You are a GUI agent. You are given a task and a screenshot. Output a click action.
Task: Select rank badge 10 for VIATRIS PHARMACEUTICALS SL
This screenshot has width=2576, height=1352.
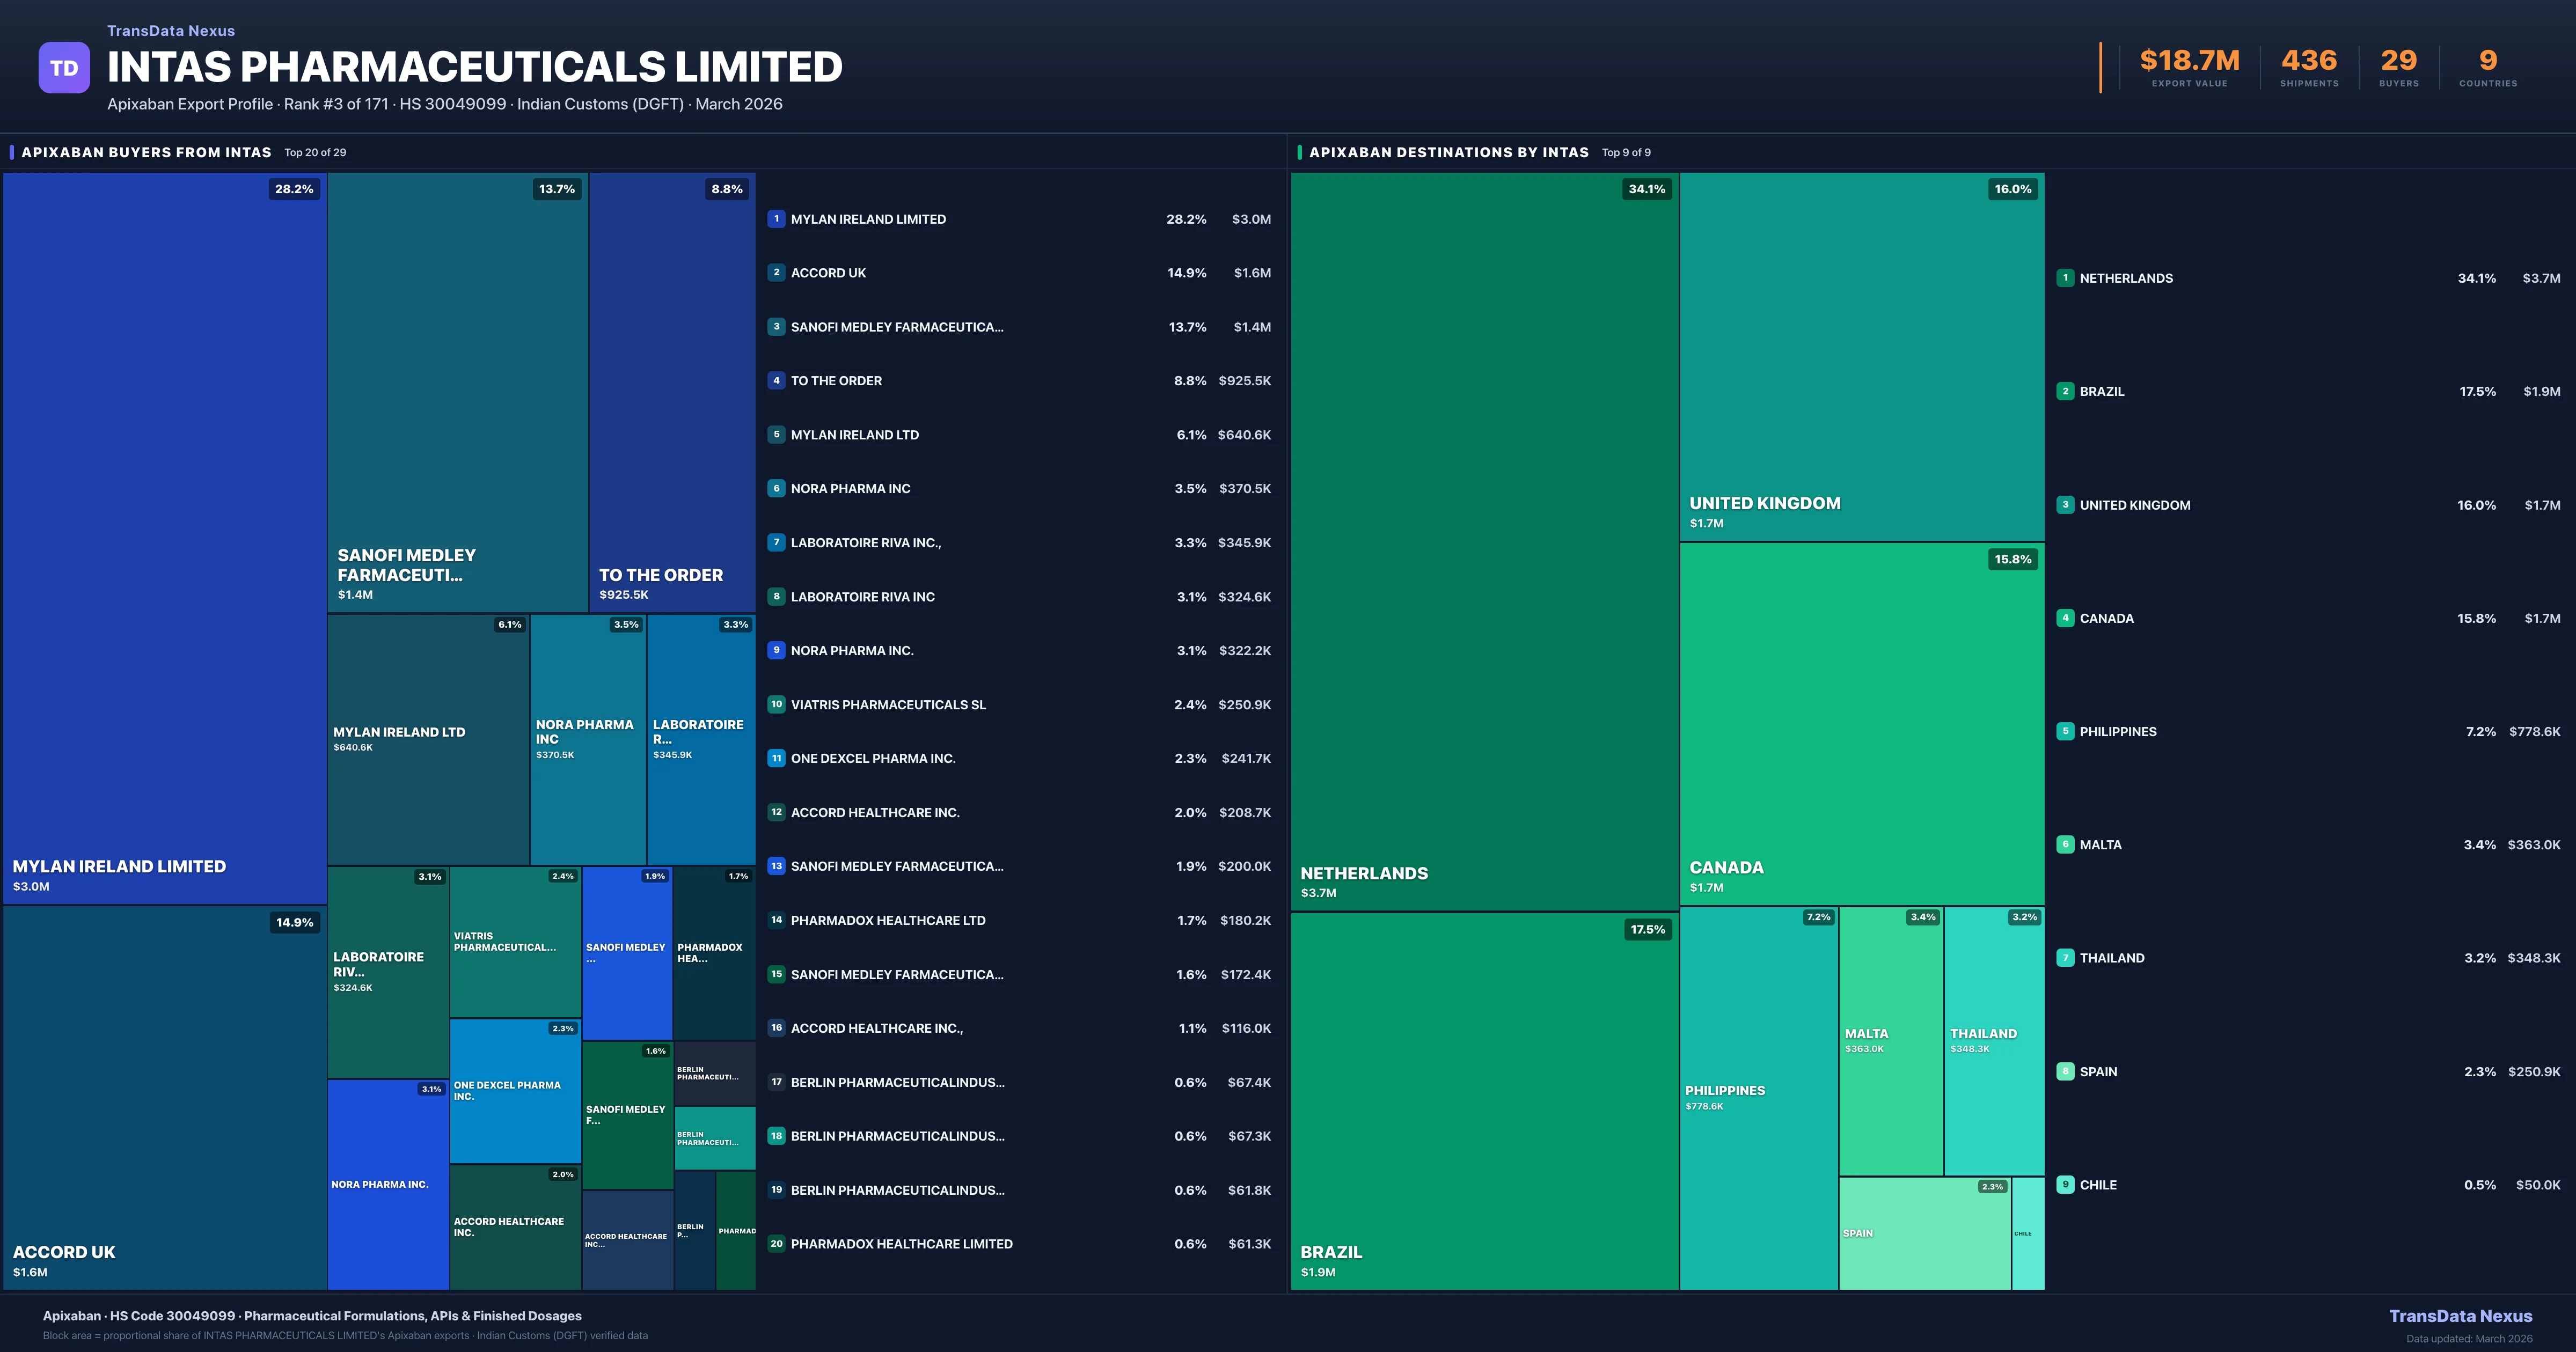[776, 704]
